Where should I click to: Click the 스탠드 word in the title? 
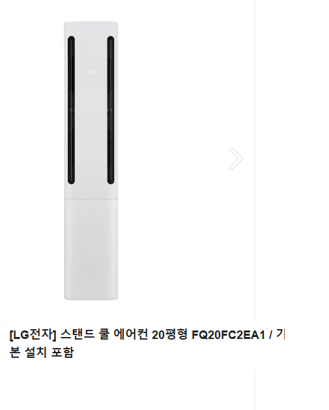pyautogui.click(x=78, y=334)
